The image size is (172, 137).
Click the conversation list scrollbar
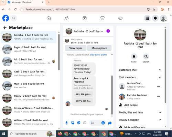[x=59, y=52]
